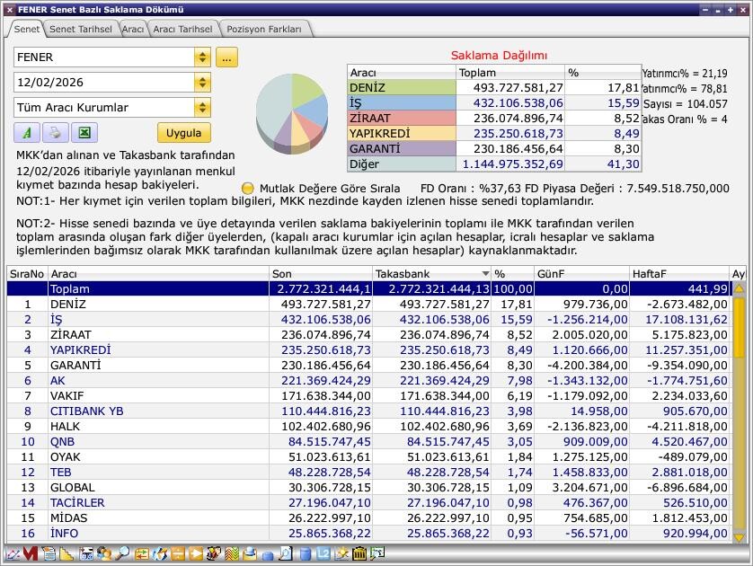Expand the 12/02/2026 date dropdown
Screen dimensions: 753x566
(x=202, y=83)
